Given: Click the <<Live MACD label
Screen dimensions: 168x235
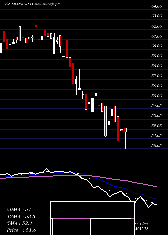Looking at the screenshot, I should [141, 226].
